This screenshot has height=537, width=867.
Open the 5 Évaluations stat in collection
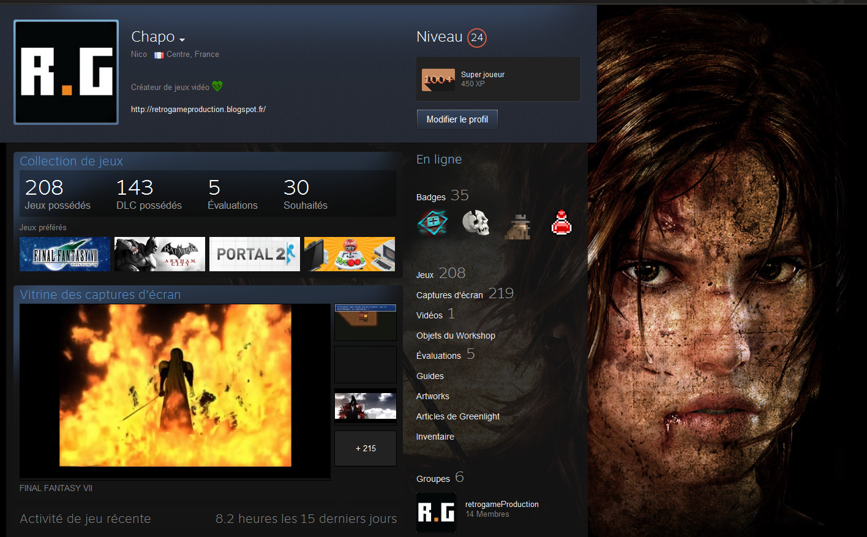click(233, 193)
